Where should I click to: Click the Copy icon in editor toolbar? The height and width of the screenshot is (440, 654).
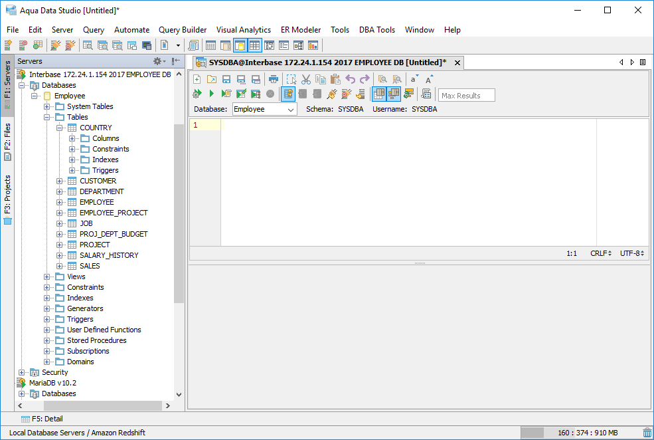[320, 79]
